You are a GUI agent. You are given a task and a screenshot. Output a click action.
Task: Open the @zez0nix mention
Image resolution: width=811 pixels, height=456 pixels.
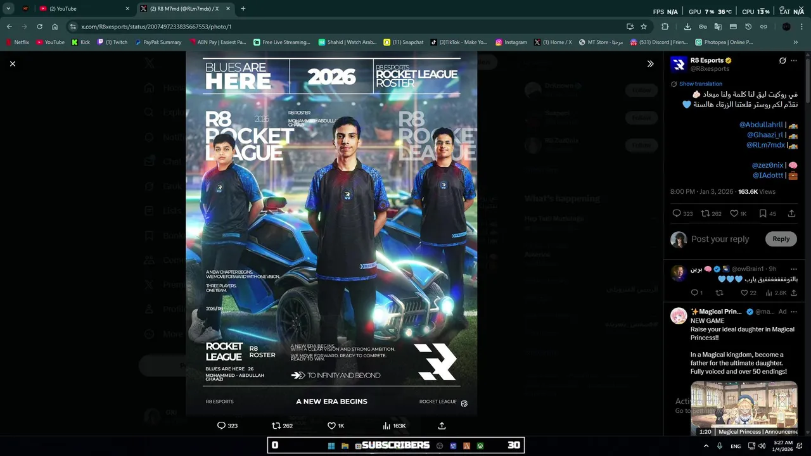point(767,165)
